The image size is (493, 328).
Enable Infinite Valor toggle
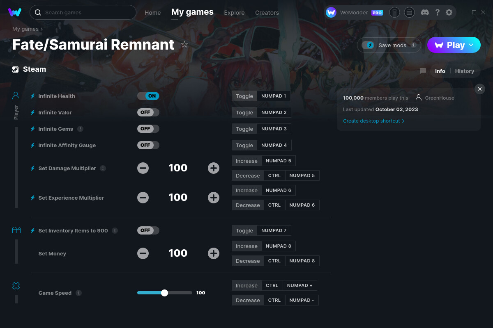[148, 112]
